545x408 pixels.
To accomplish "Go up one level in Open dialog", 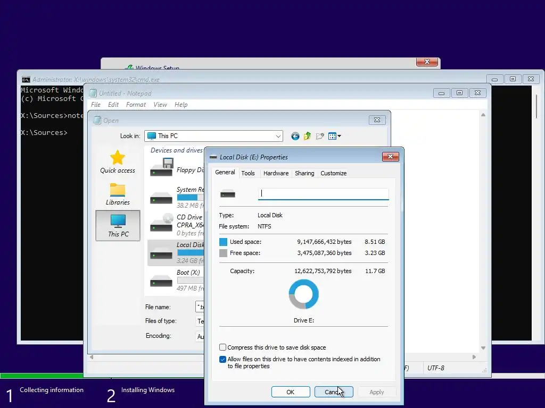I will [x=307, y=137].
